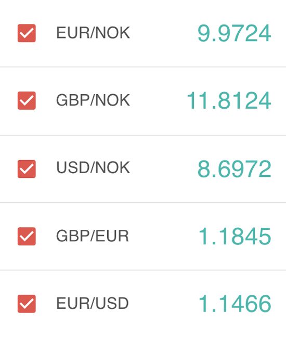The image size is (286, 338).
Task: Choose the USD/NOK pair label
Action: [x=93, y=168]
